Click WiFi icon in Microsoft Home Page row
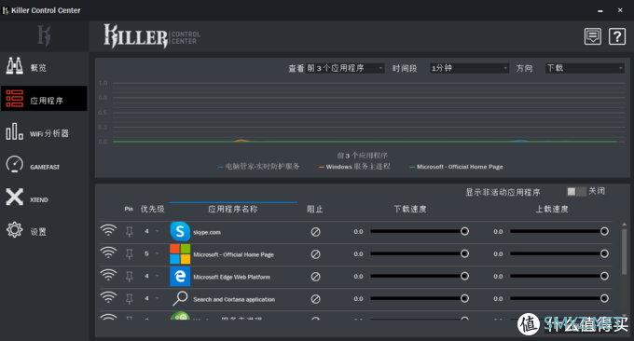Image resolution: width=634 pixels, height=341 pixels. [x=108, y=252]
